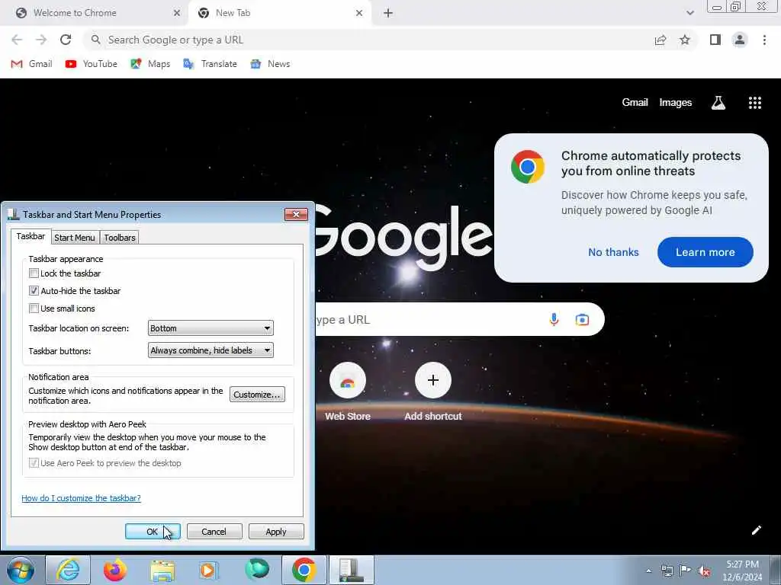The width and height of the screenshot is (781, 585).
Task: Switch to Chrome taskbar icon
Action: click(x=304, y=570)
